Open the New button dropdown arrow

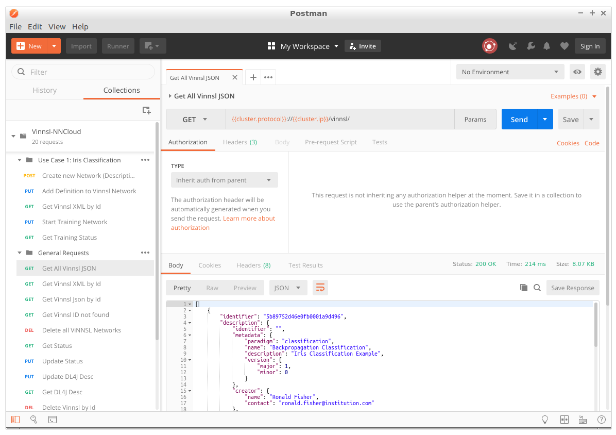coord(54,46)
